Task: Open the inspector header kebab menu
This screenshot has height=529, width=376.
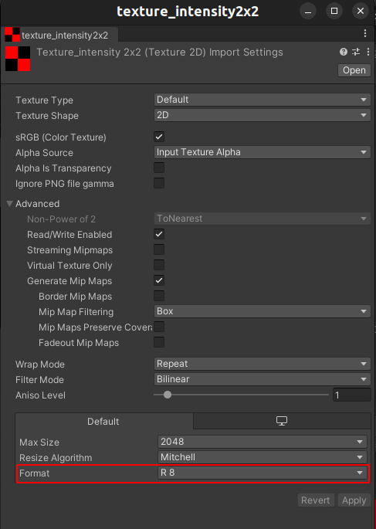Action: tap(368, 52)
